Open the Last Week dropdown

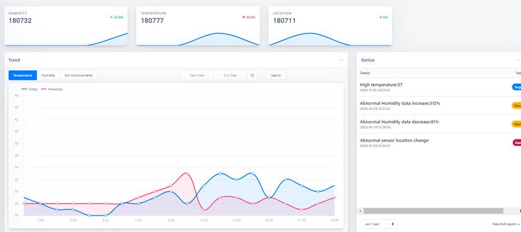tap(379, 224)
